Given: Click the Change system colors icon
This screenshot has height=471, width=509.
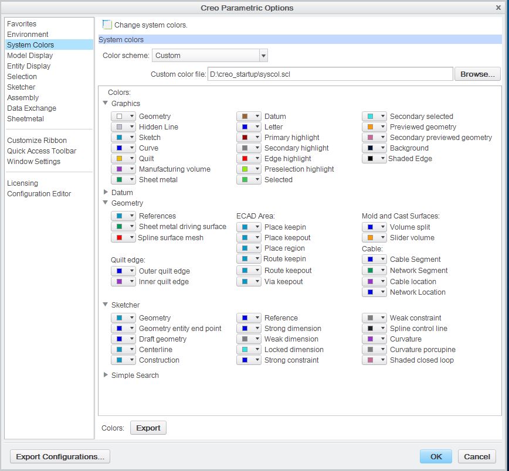Looking at the screenshot, I should coord(107,25).
